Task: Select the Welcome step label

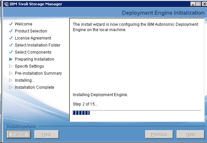Action: pos(24,24)
